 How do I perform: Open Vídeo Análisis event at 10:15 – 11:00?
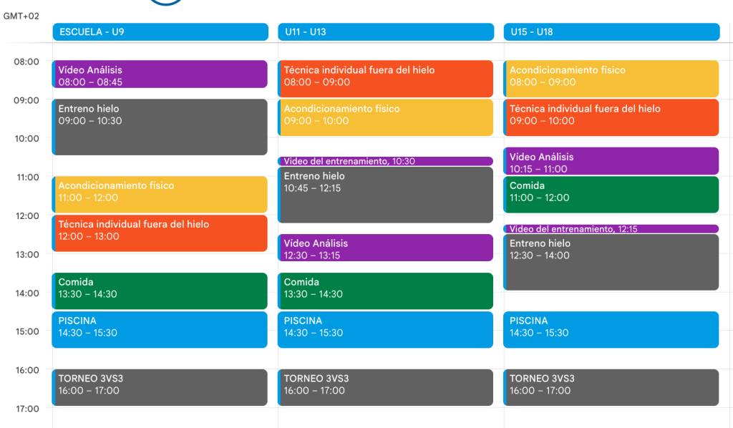point(611,161)
